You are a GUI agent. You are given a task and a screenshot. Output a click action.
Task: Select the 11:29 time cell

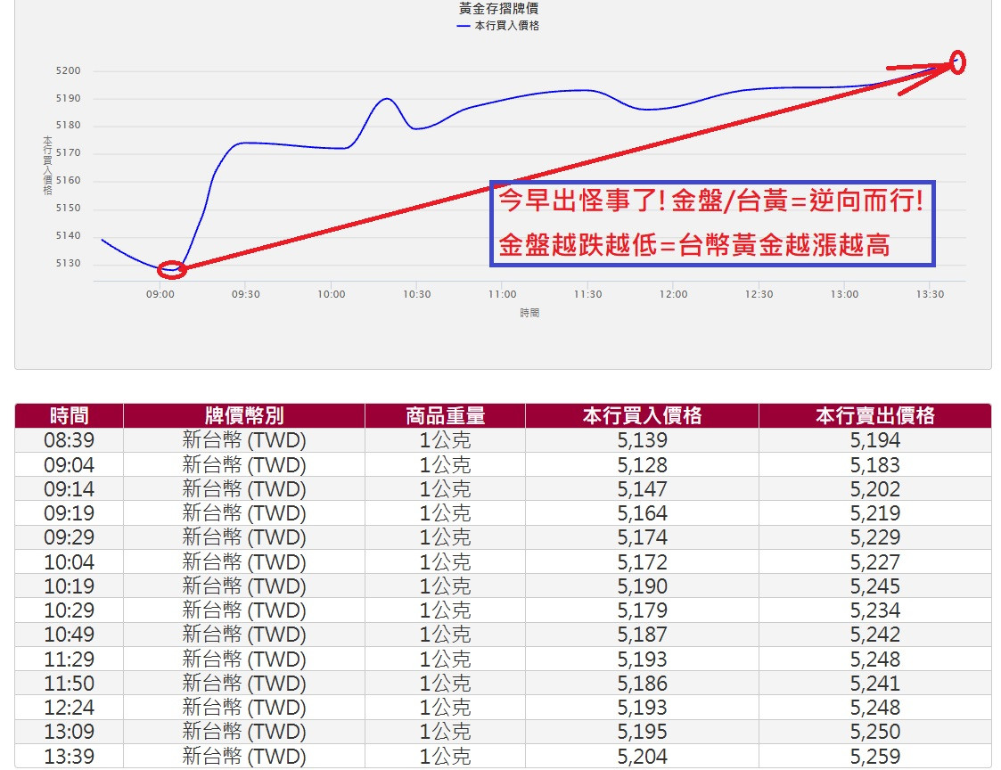(x=69, y=659)
